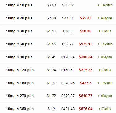Click the $876.04 savings amount

[86, 109]
